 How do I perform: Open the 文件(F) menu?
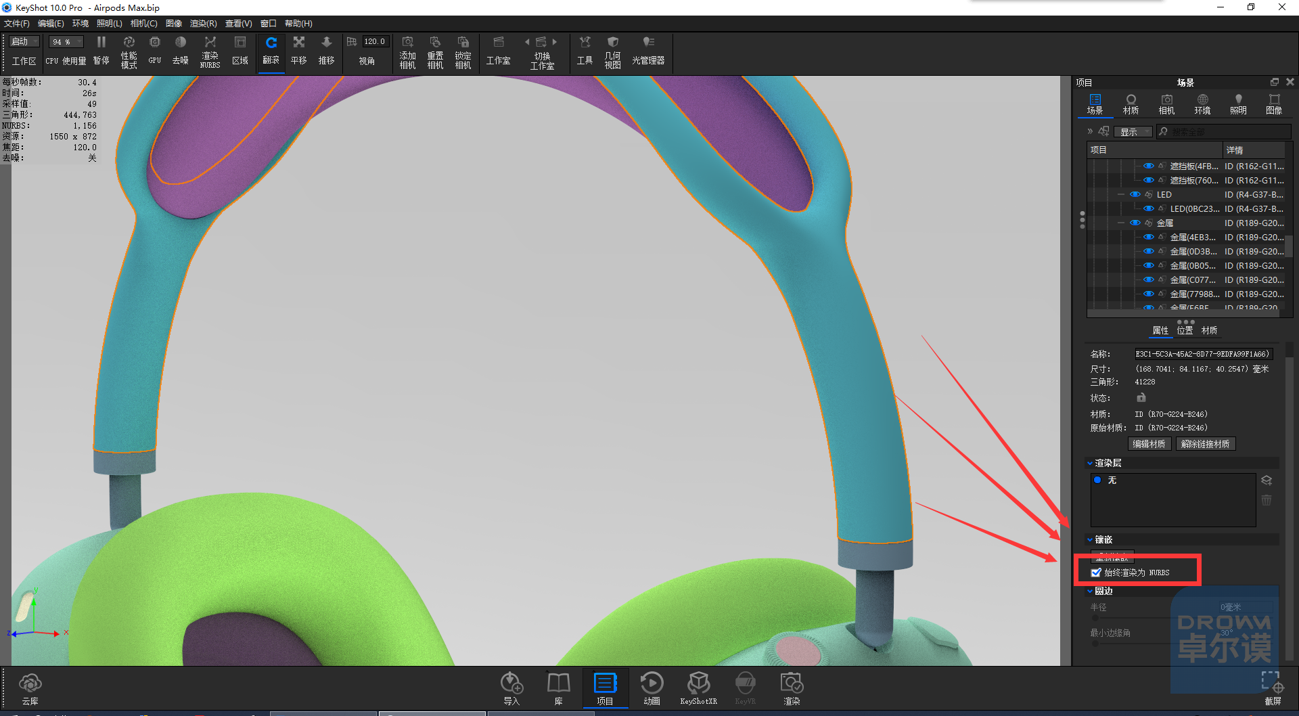(17, 24)
